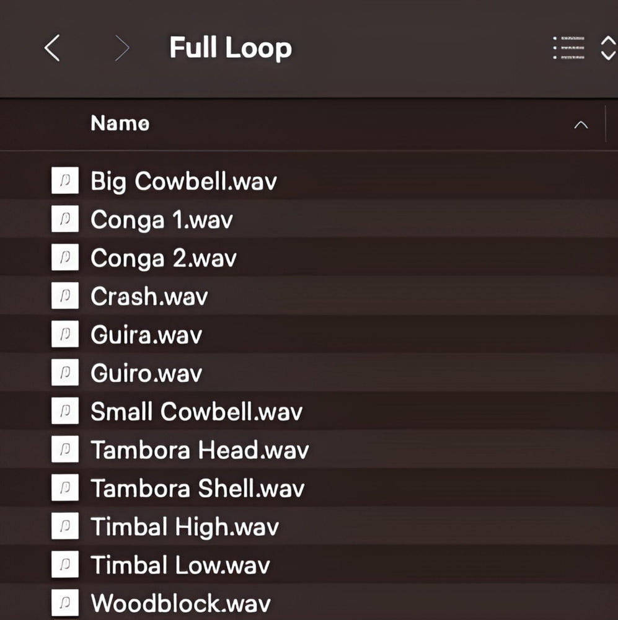Click the list view icon
The image size is (618, 620).
[568, 48]
